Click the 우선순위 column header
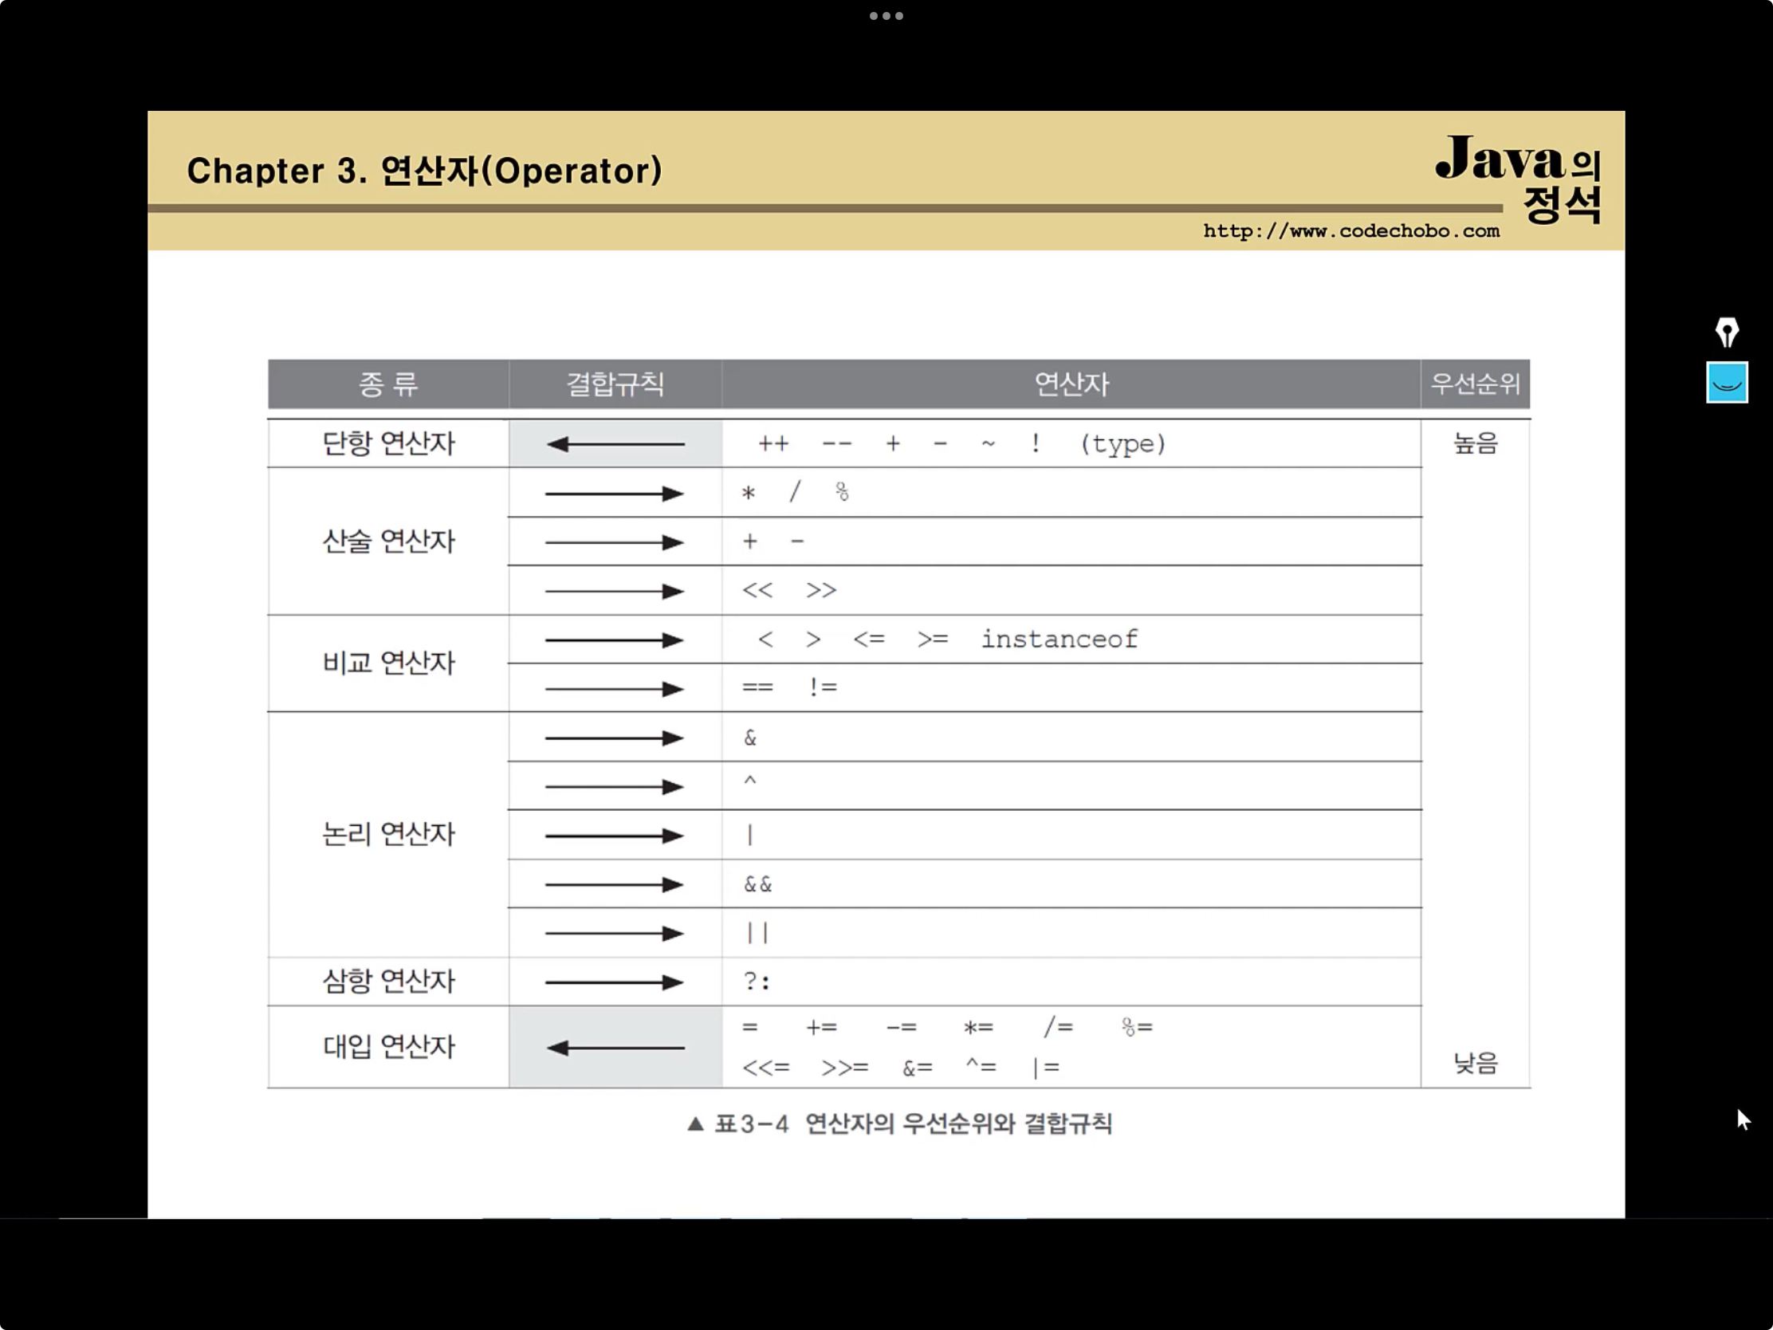This screenshot has width=1773, height=1330. pyautogui.click(x=1476, y=384)
